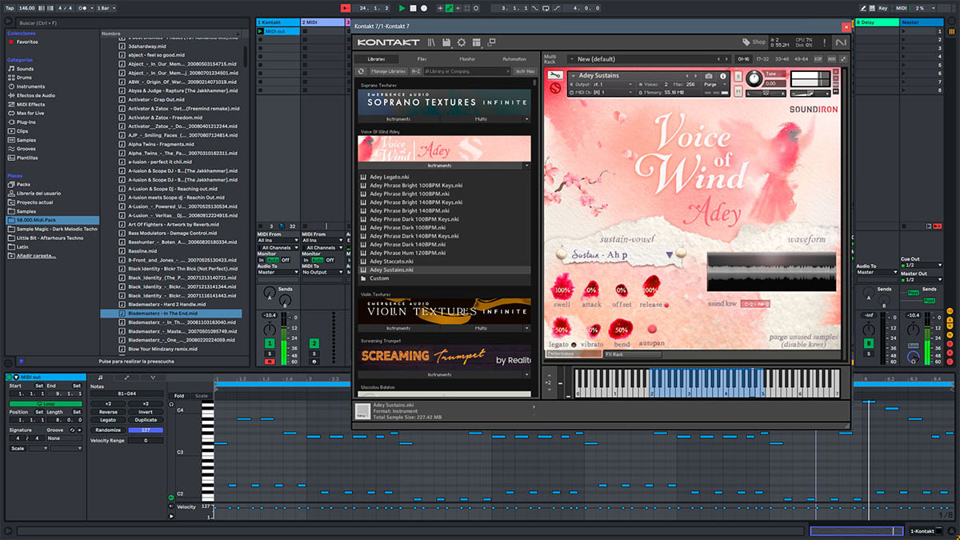Open Kontakt library browser icon
Viewport: 960px width, 540px height.
(x=432, y=42)
